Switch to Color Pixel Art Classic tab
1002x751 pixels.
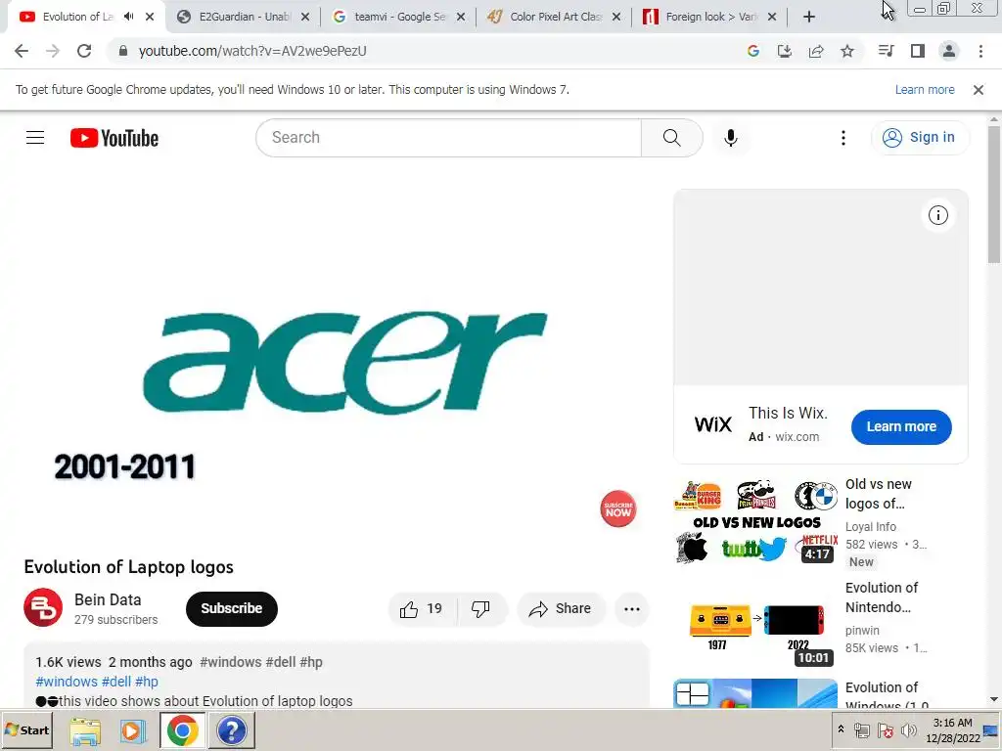point(554,17)
